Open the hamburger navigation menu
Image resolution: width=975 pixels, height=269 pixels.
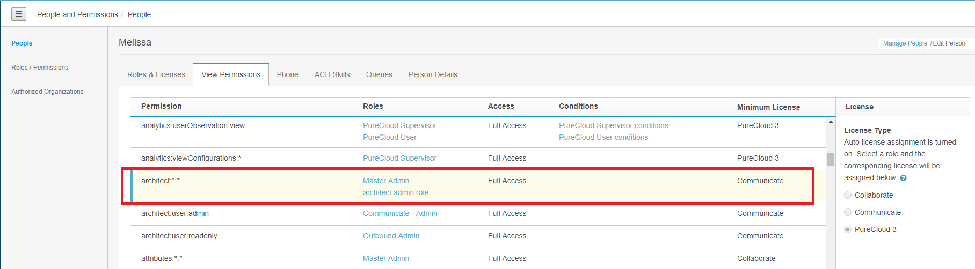tap(19, 14)
